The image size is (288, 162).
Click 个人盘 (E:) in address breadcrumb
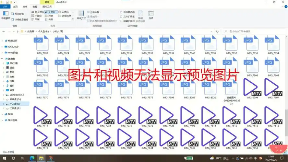pos(43,31)
